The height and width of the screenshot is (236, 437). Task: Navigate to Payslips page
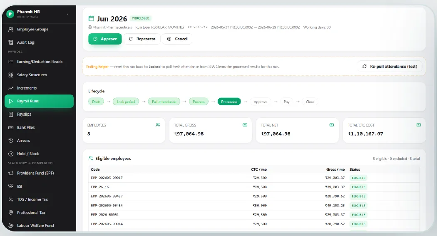click(x=39, y=114)
